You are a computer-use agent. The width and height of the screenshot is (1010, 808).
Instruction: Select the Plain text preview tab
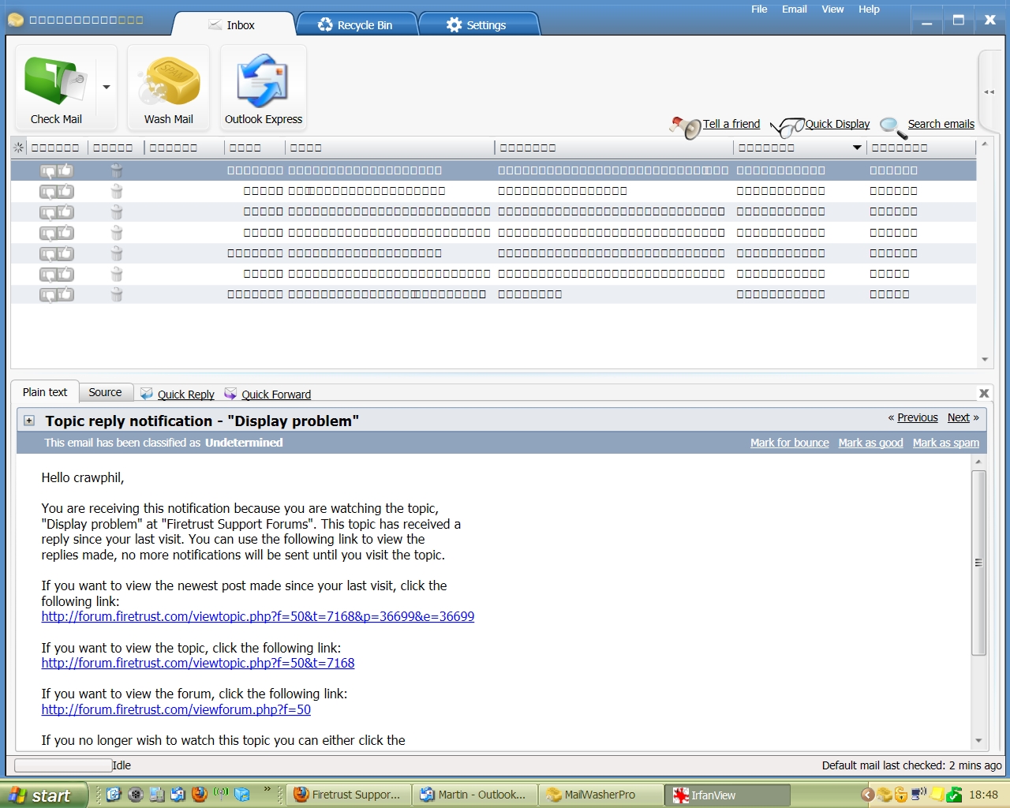[45, 392]
